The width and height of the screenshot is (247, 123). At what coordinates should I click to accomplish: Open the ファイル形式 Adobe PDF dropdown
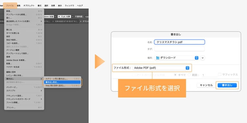161,68
